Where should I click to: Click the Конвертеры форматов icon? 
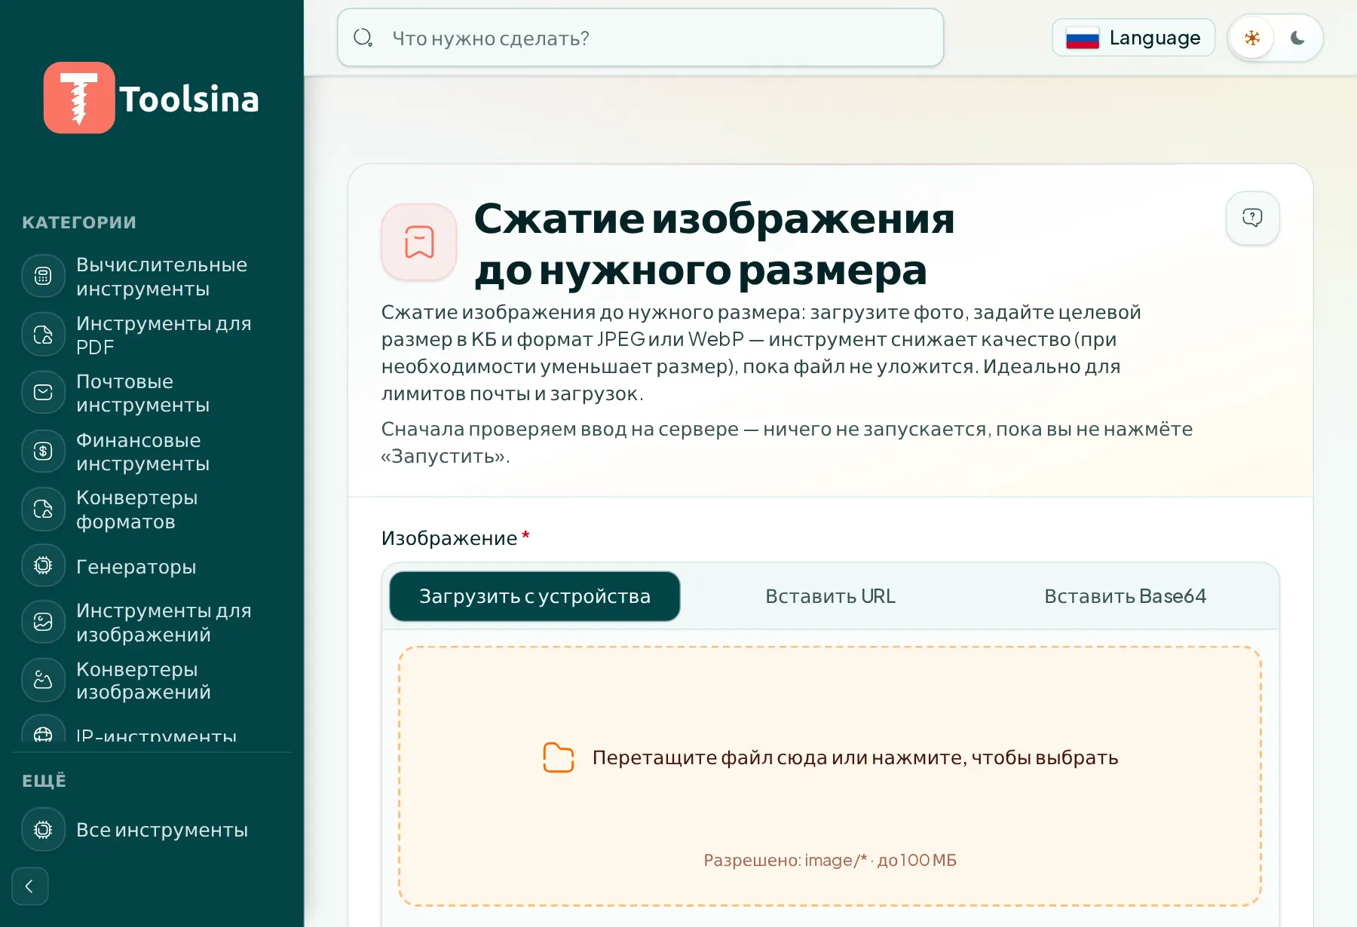[43, 509]
